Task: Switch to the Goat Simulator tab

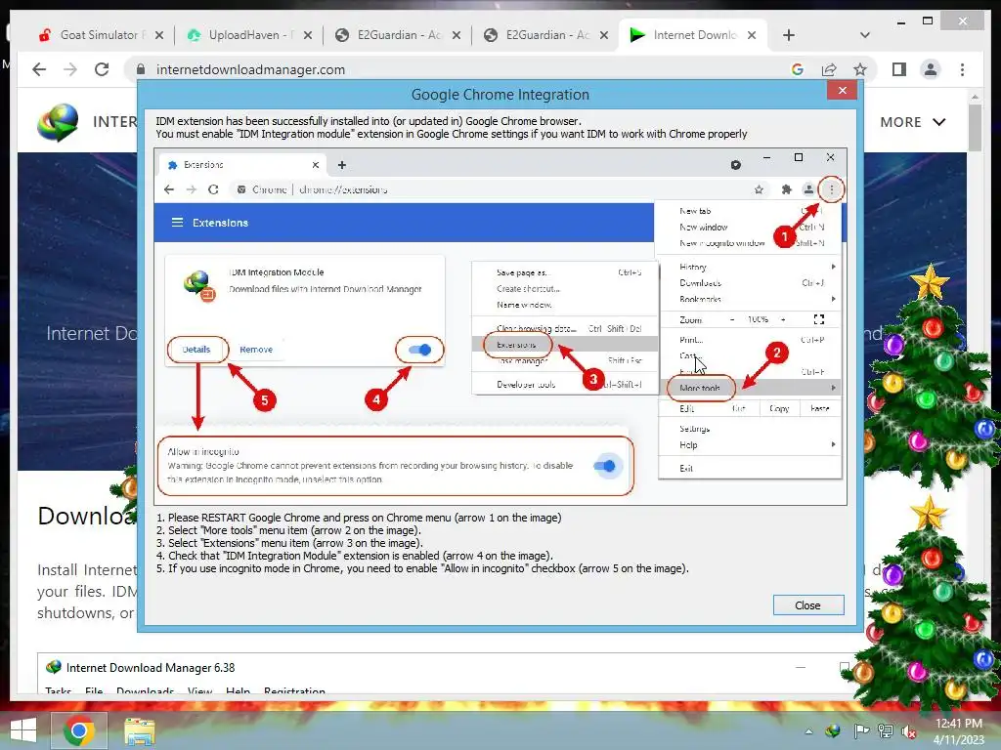Action: [x=96, y=35]
